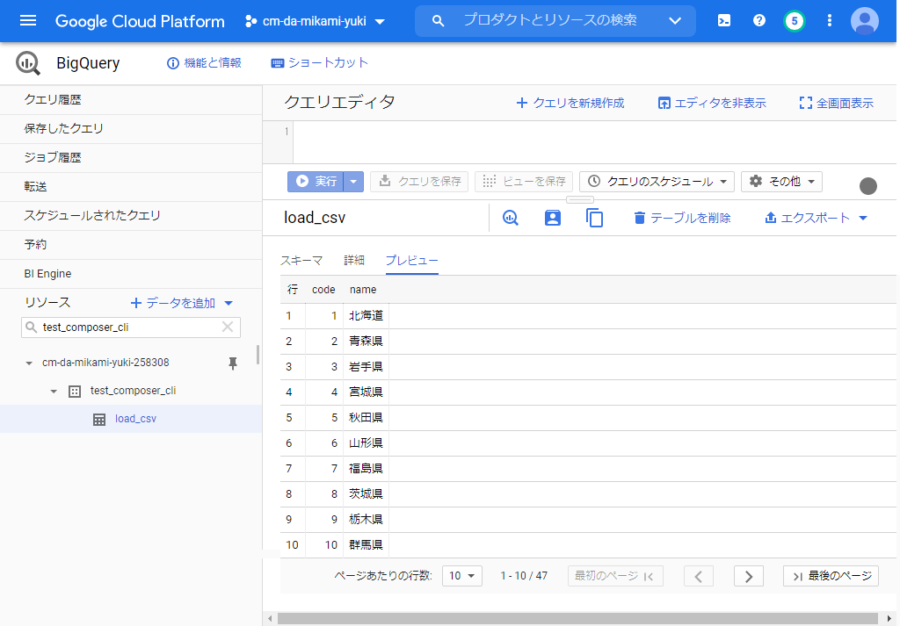Switch to the スキーマ tab
The width and height of the screenshot is (900, 626).
pyautogui.click(x=301, y=260)
